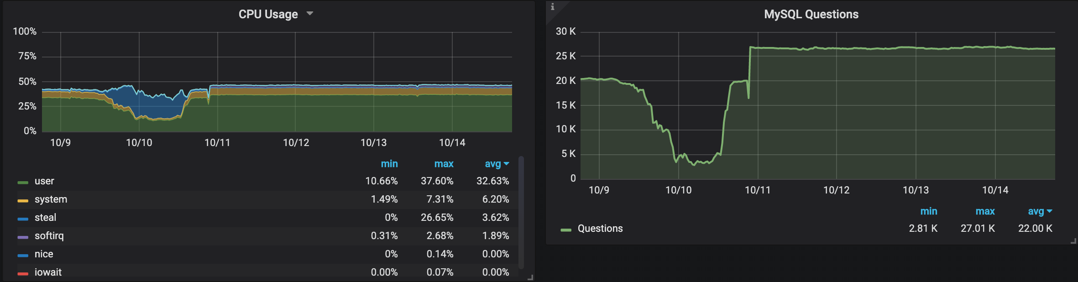1078x282 pixels.
Task: Click the red iowait color swatch
Action: [23, 273]
